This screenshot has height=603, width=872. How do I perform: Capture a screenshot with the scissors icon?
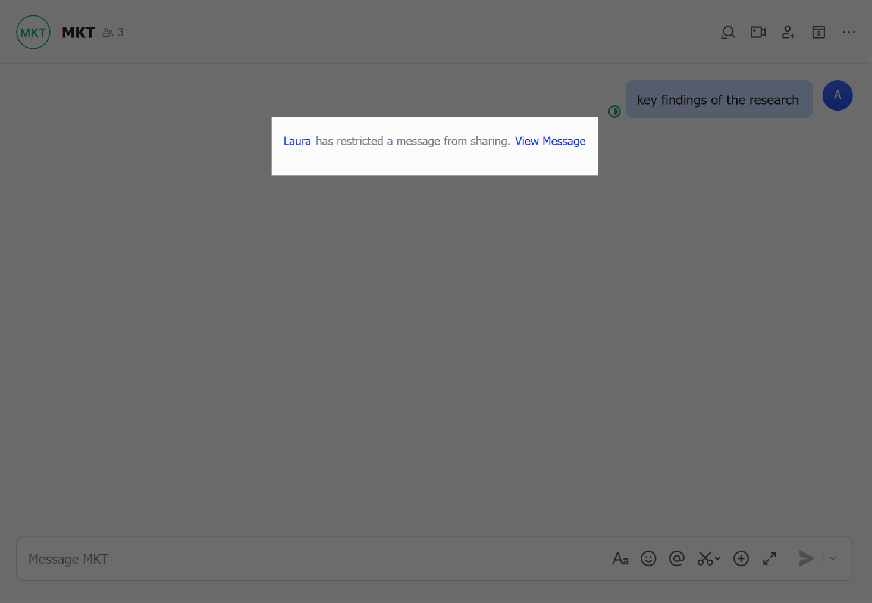tap(705, 558)
